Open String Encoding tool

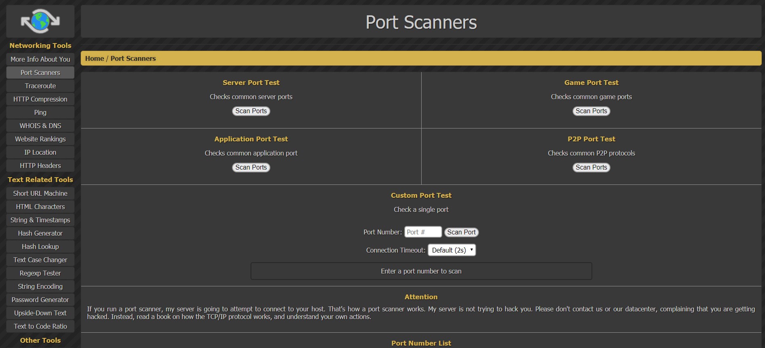click(x=40, y=286)
